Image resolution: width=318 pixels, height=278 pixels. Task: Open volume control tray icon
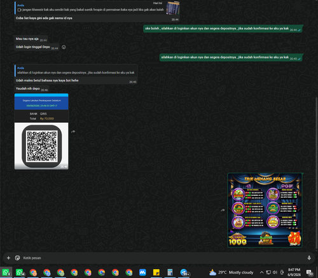[275, 272]
